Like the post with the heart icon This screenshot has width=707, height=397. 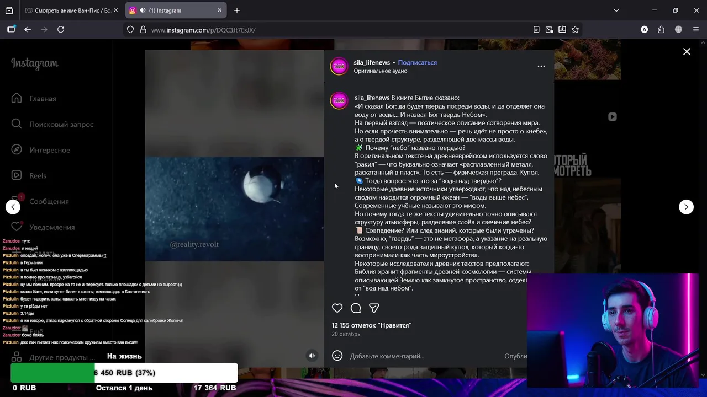pos(337,308)
